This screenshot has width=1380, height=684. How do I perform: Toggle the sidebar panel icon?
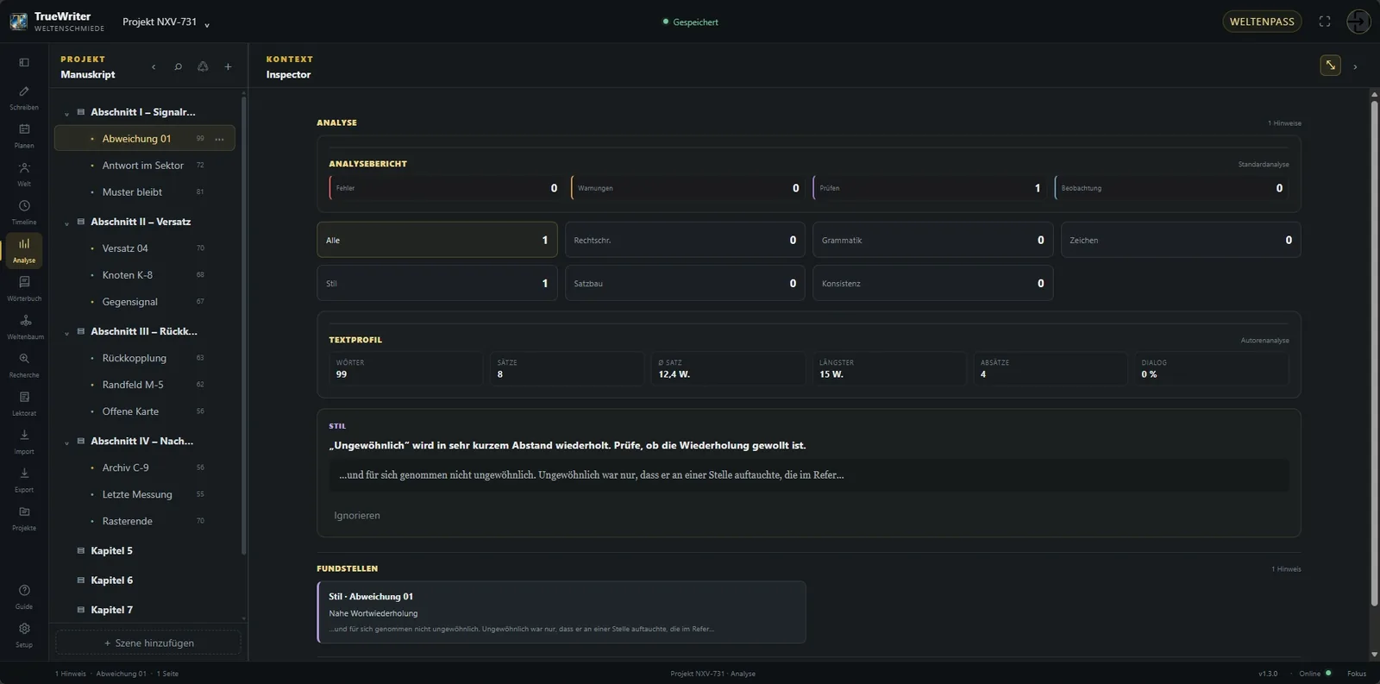point(24,62)
